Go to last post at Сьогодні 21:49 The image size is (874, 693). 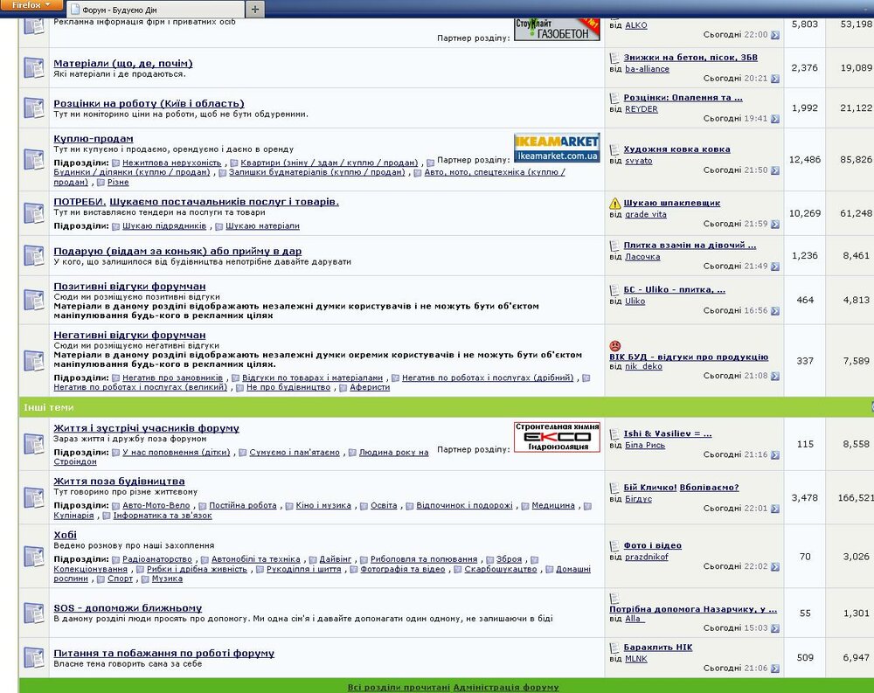tap(774, 267)
